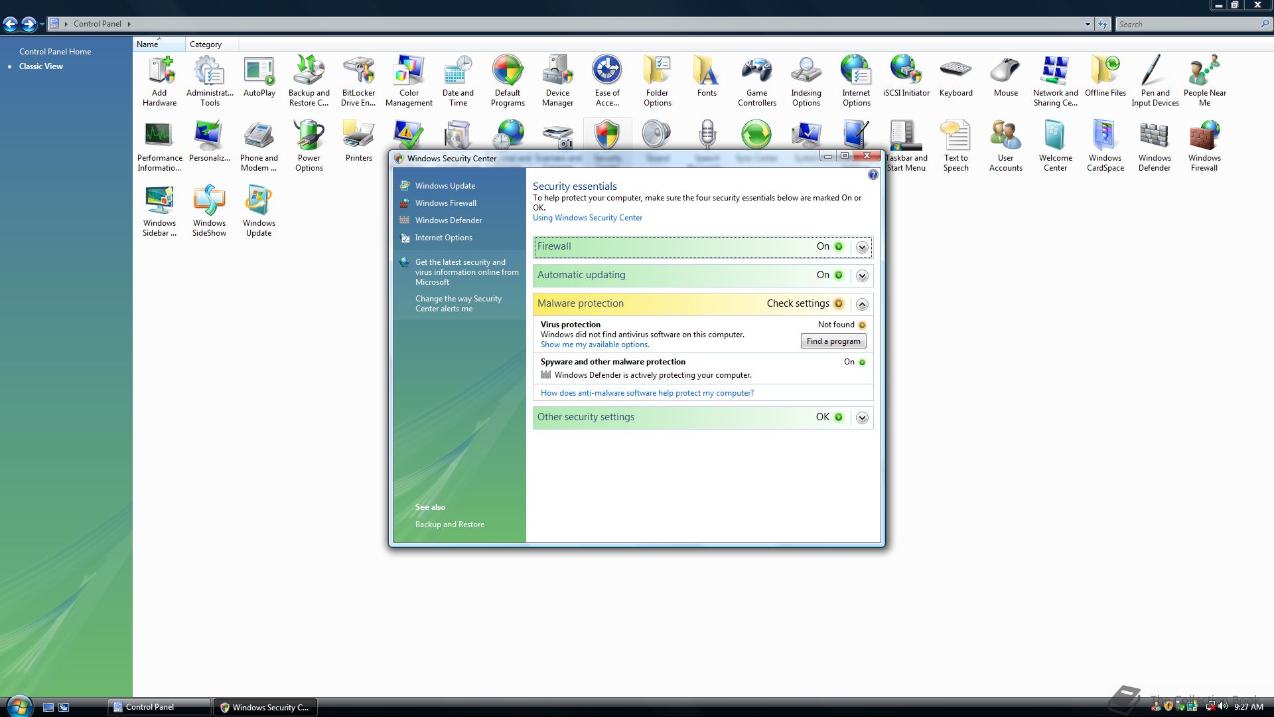The height and width of the screenshot is (717, 1274).
Task: Expand the Firewall section
Action: pos(862,247)
